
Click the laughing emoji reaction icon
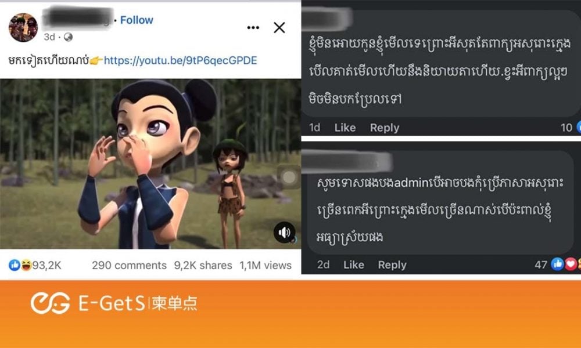click(x=26, y=265)
